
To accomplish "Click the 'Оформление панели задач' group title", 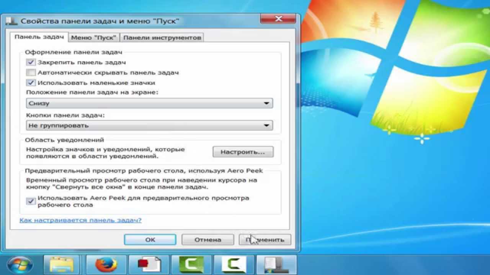I will coord(73,52).
